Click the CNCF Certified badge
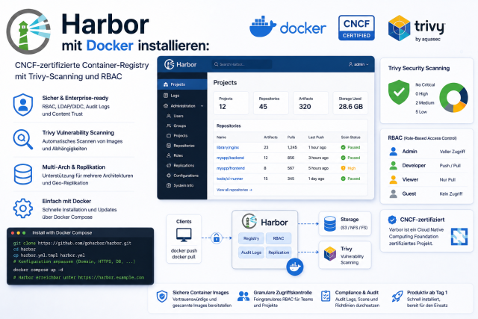The image size is (478, 319). pyautogui.click(x=356, y=28)
